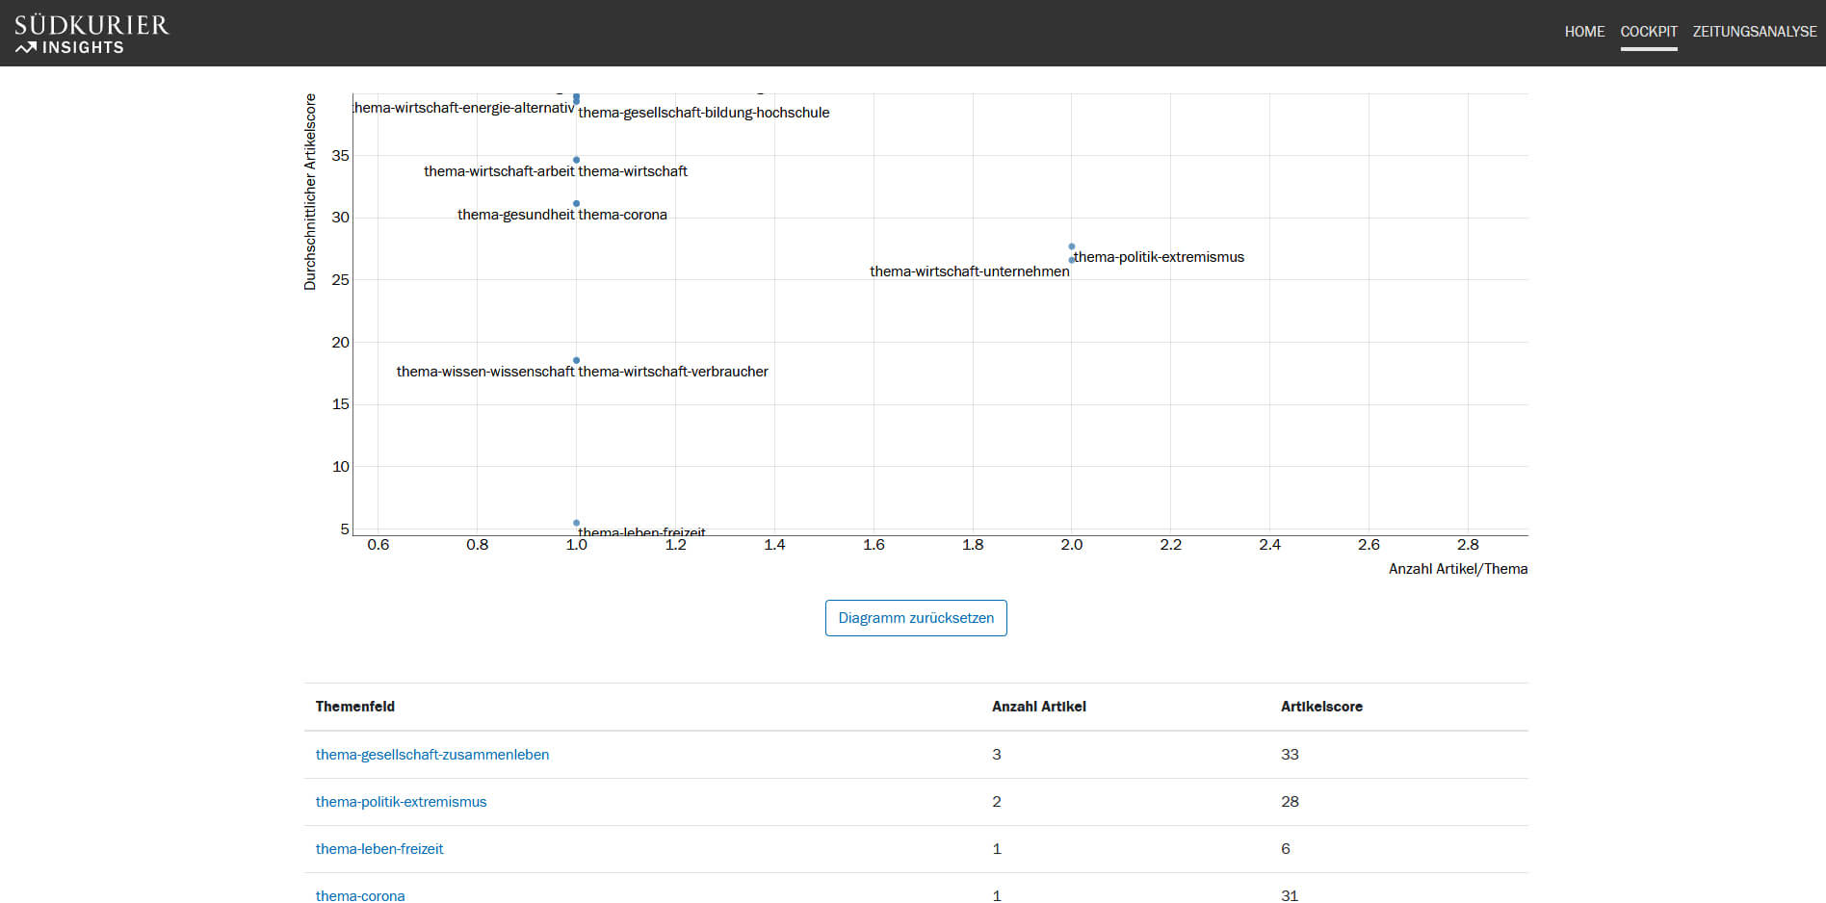Open thema-leben-freizeit link in table

[379, 849]
